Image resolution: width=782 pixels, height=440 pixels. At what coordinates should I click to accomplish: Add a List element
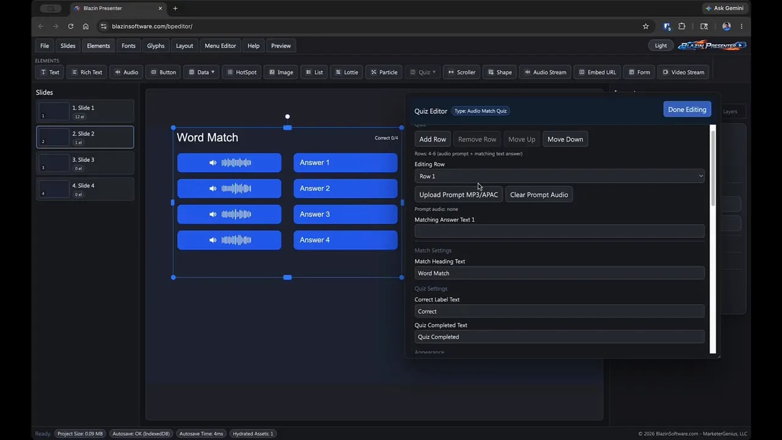[x=314, y=72]
